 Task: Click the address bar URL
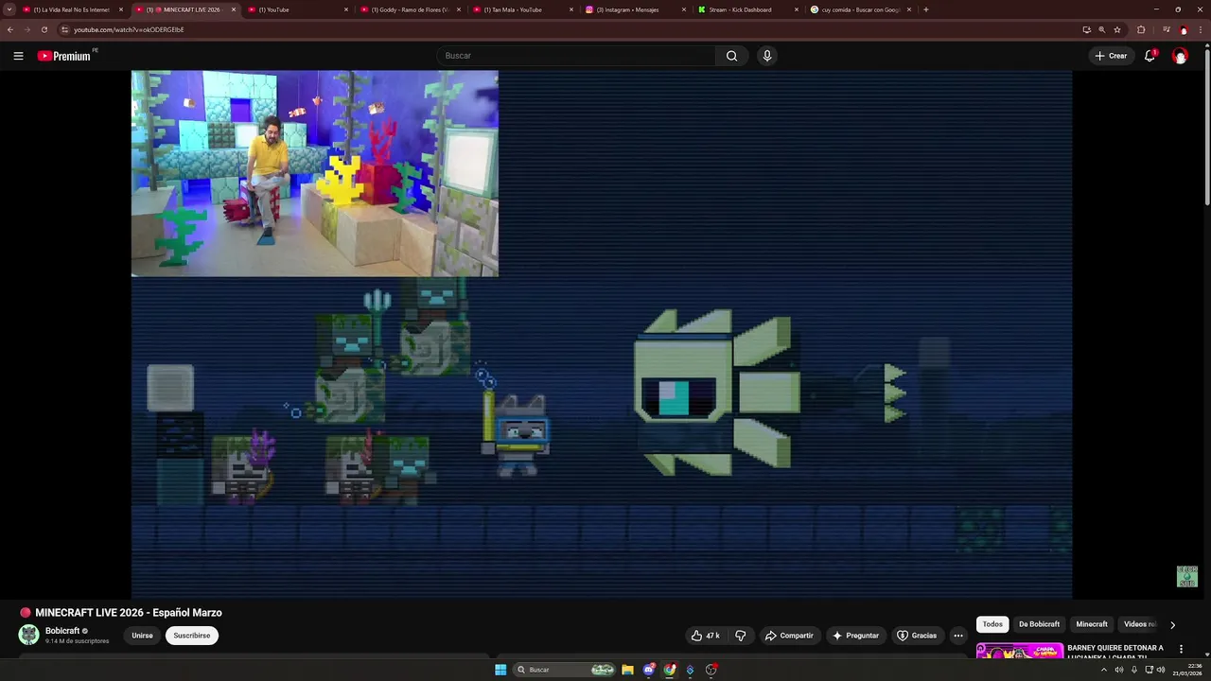(129, 29)
